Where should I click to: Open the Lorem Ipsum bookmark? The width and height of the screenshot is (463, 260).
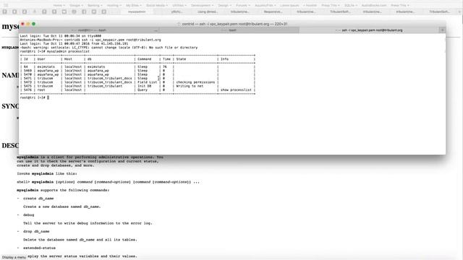[289, 5]
